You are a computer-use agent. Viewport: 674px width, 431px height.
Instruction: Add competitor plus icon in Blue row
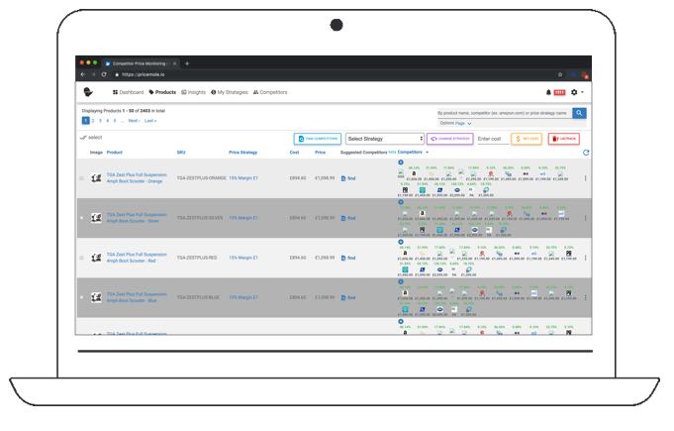(401, 281)
